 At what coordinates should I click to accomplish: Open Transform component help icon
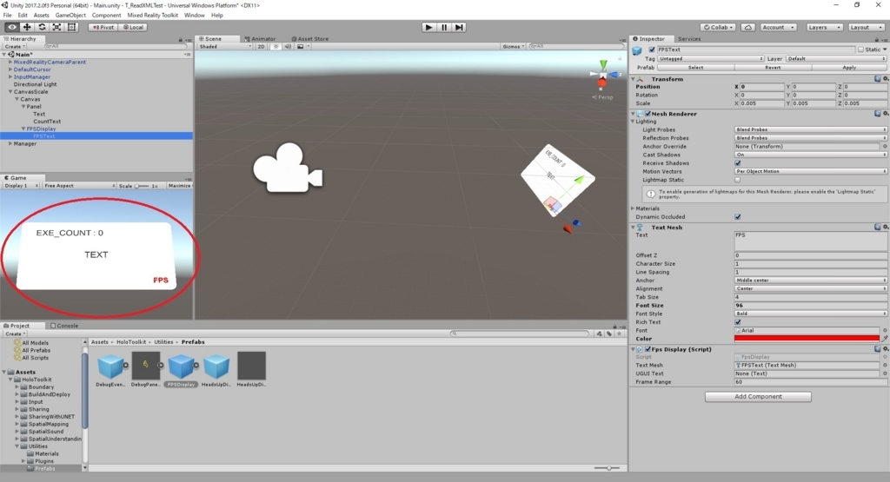point(878,79)
